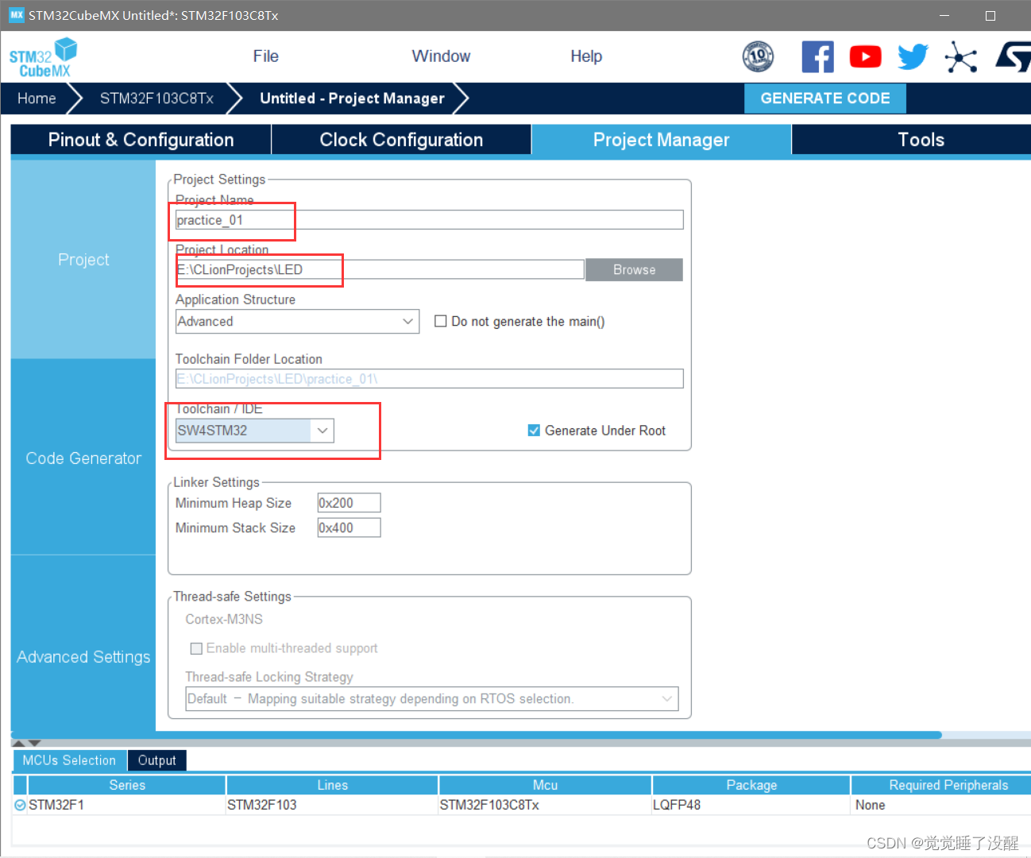This screenshot has width=1031, height=858.
Task: Open the YouTube icon link
Action: [x=865, y=56]
